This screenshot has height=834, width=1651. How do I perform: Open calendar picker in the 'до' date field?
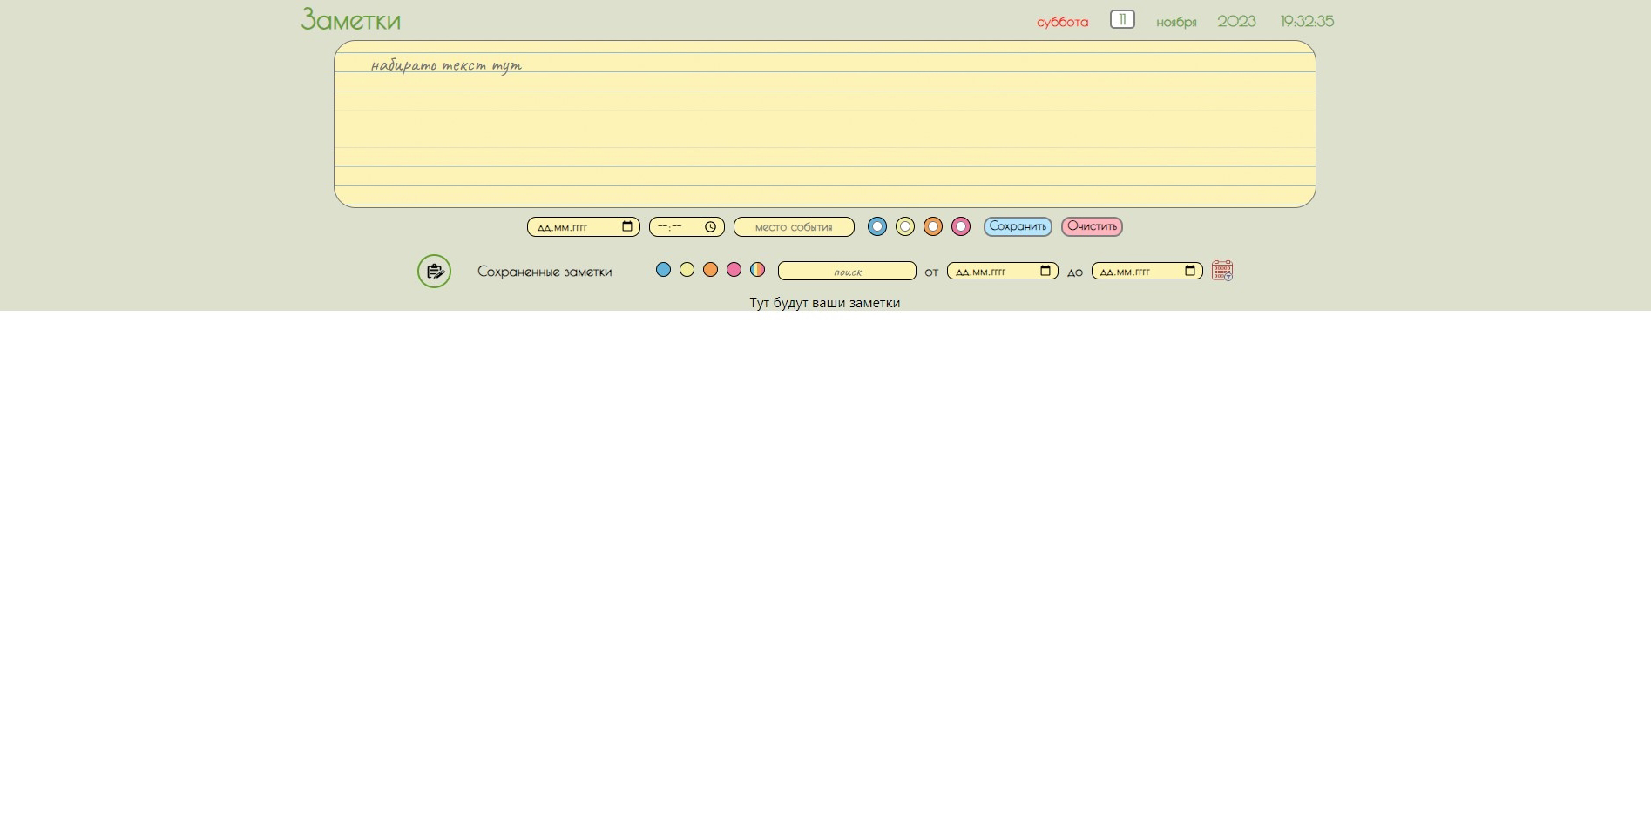pos(1190,272)
